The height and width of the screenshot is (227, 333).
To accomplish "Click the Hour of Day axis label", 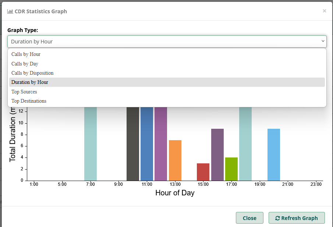I will pyautogui.click(x=175, y=193).
